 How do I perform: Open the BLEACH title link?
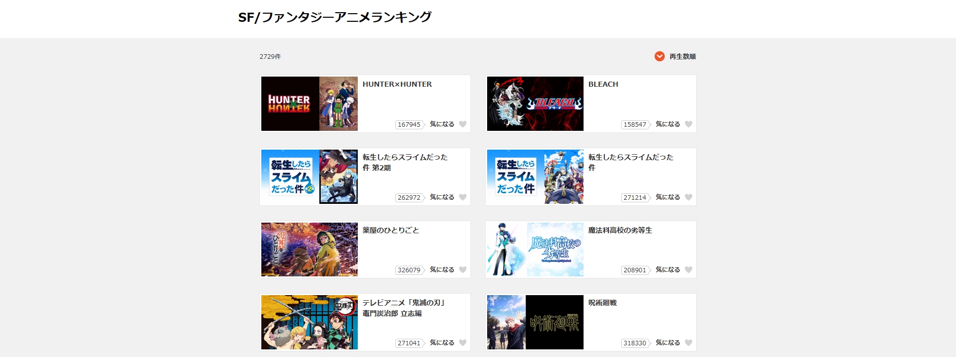click(x=603, y=84)
